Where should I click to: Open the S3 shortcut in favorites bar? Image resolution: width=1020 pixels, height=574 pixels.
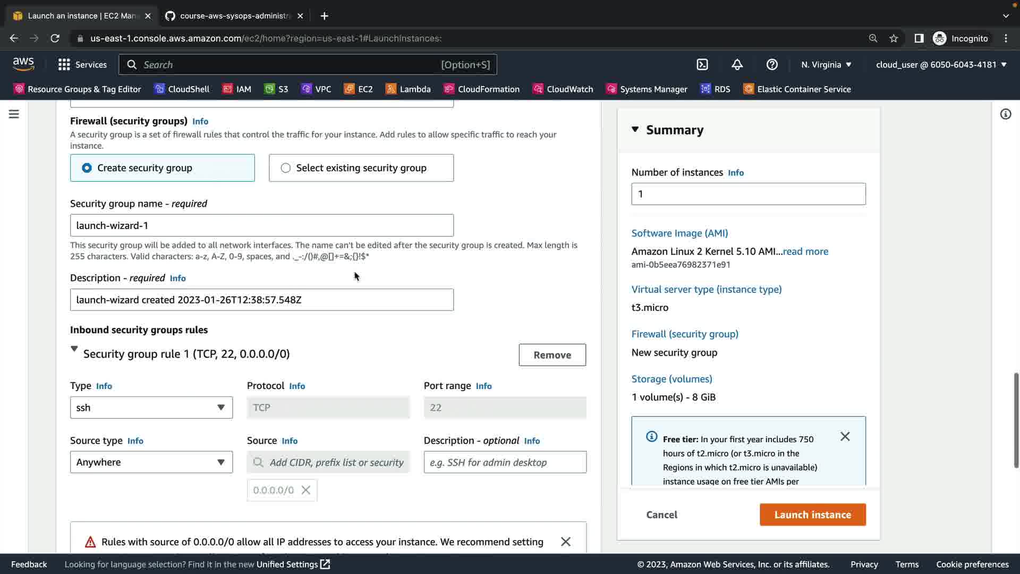tap(276, 89)
